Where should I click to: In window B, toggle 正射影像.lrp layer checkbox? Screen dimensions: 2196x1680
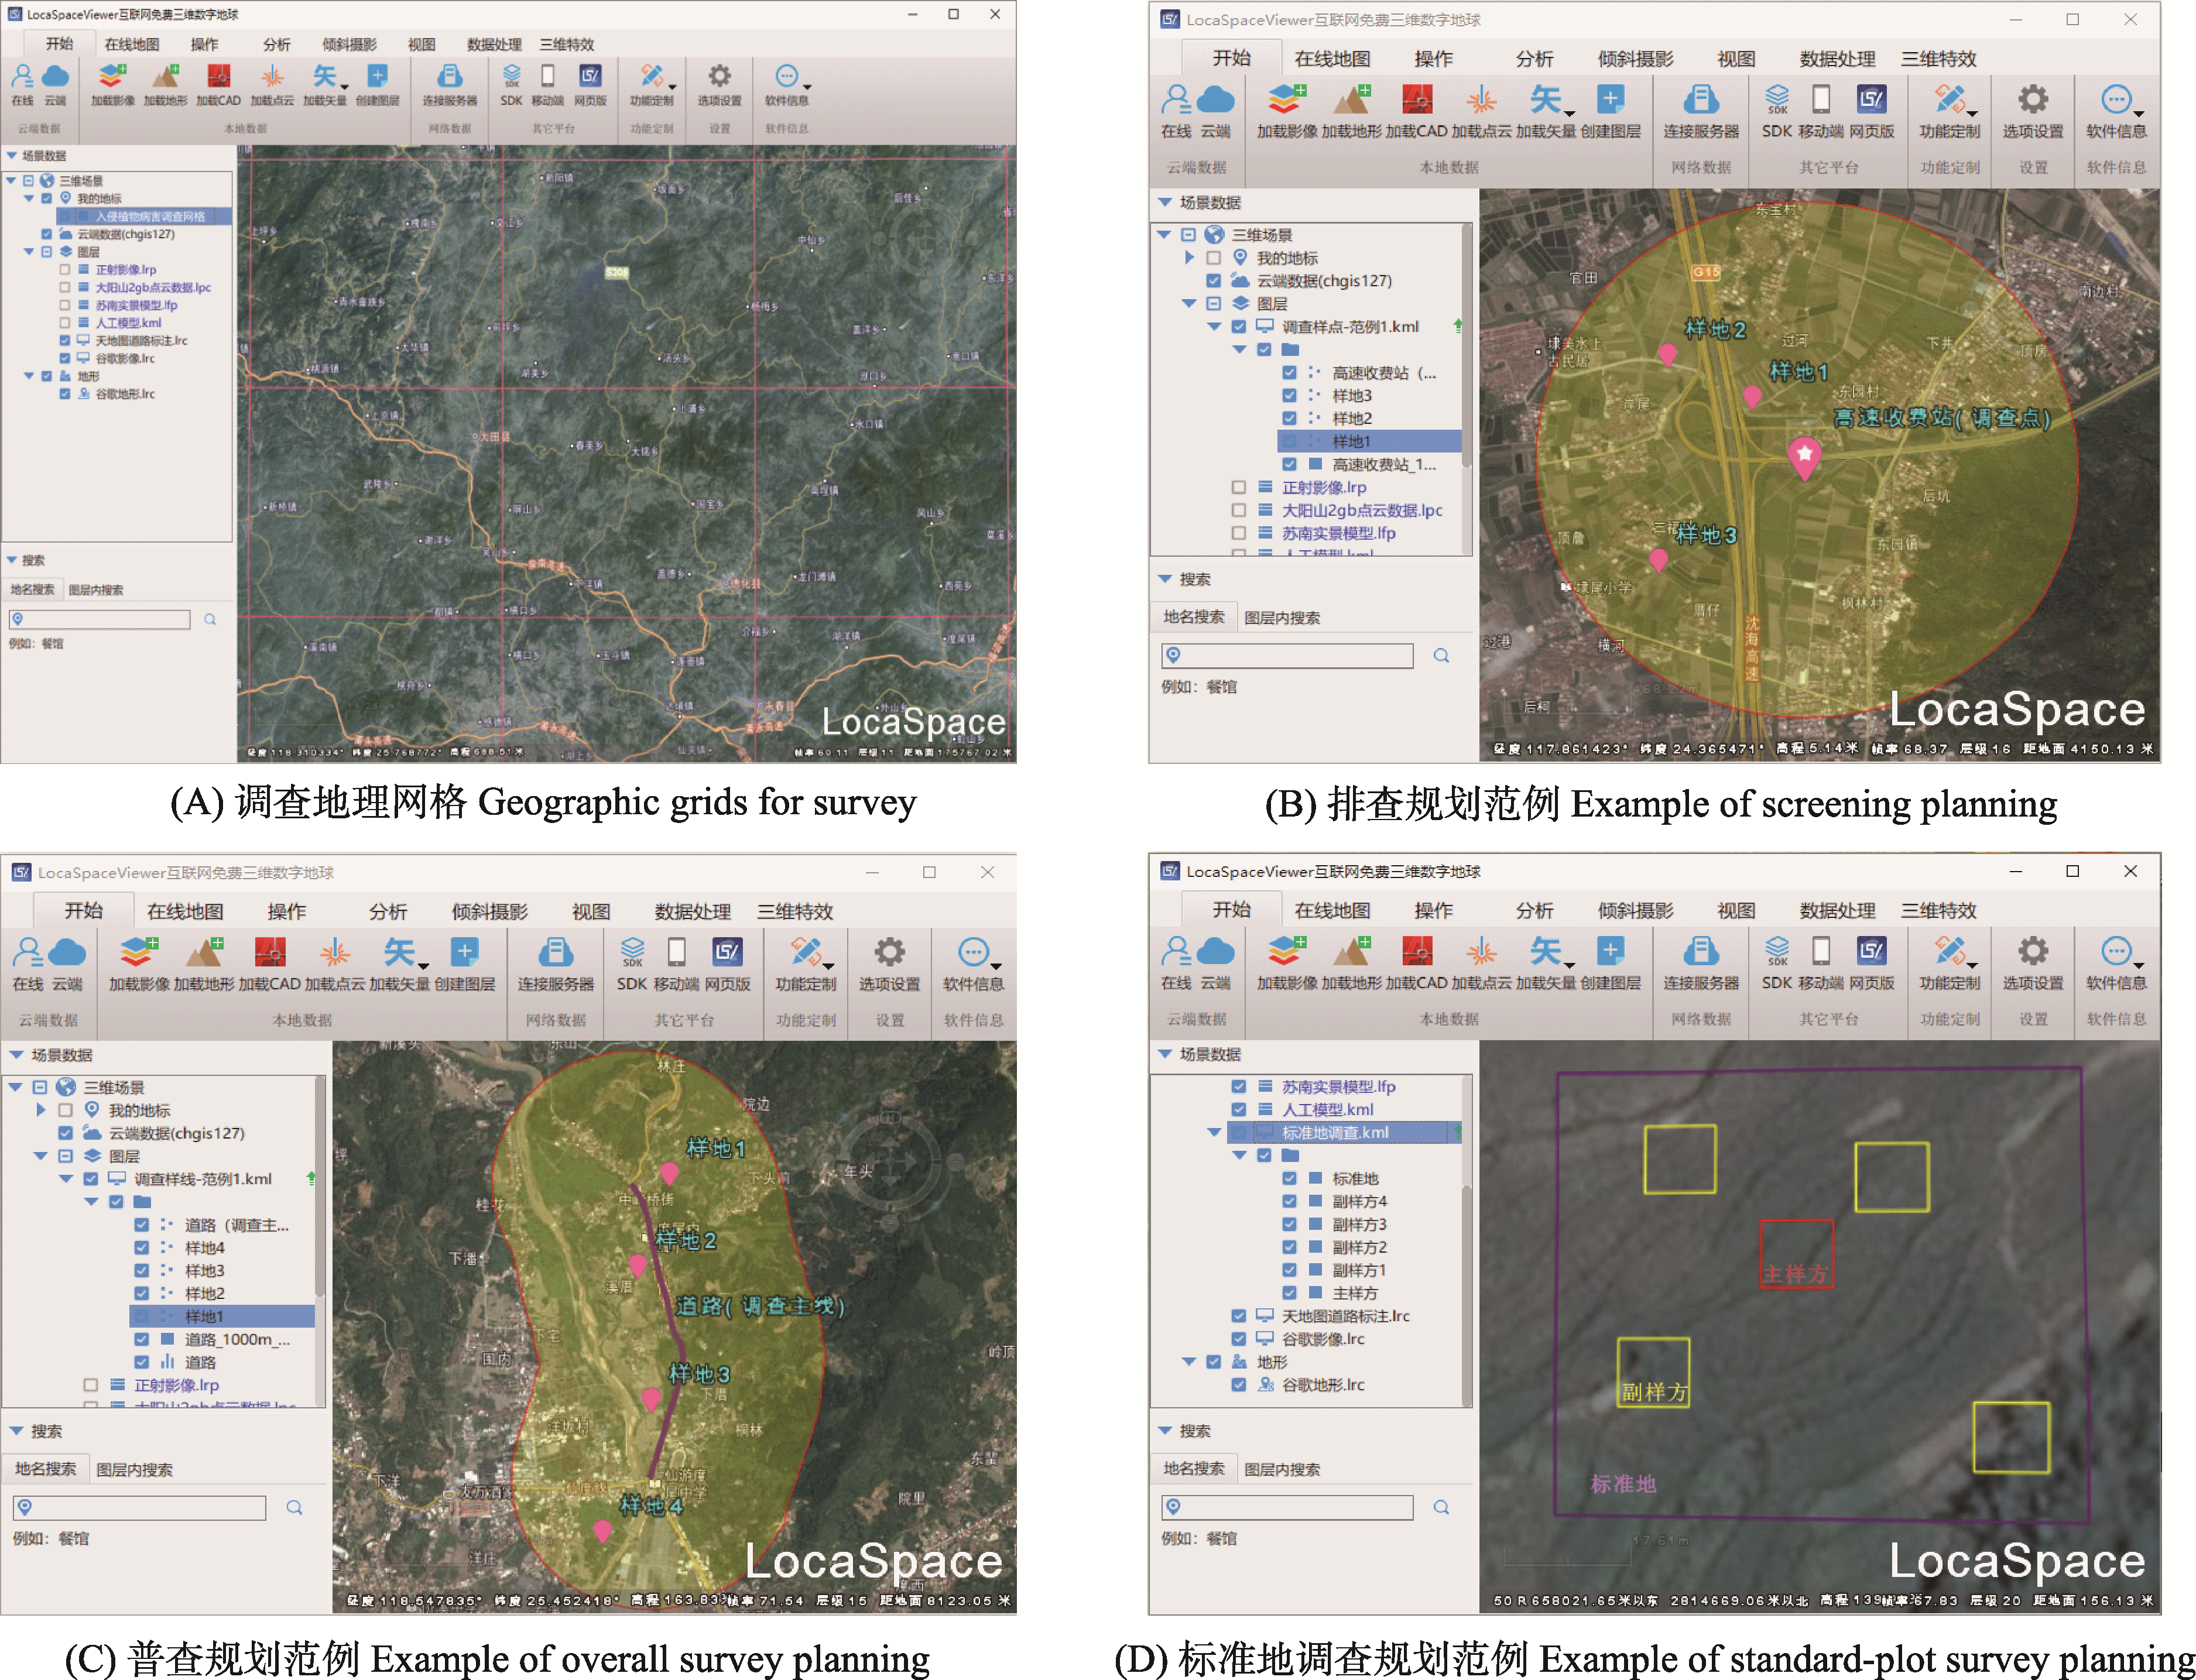pyautogui.click(x=1238, y=487)
